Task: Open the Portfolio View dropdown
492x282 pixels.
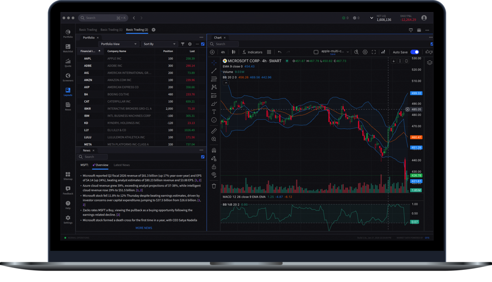Action: click(x=118, y=44)
